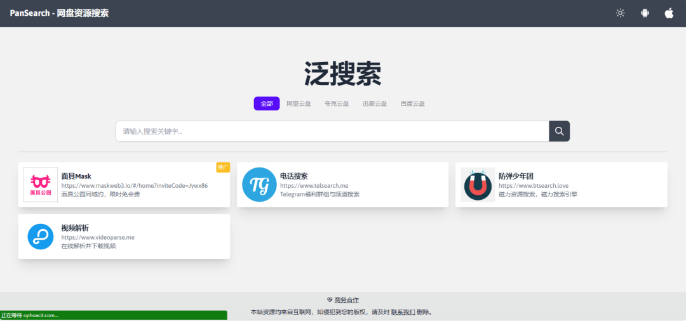Click the 面具公园同城约,限时免会费 description
This screenshot has height=321, width=686.
pos(100,194)
